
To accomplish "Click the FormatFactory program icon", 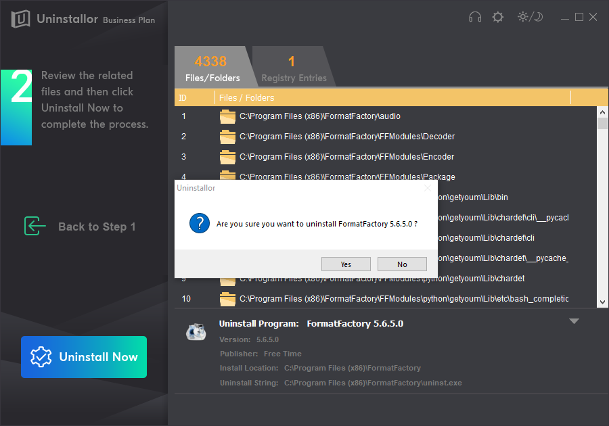I will tap(196, 332).
